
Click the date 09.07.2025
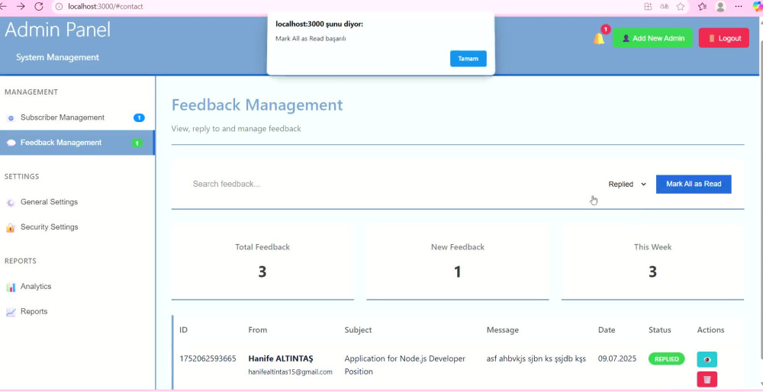point(617,359)
